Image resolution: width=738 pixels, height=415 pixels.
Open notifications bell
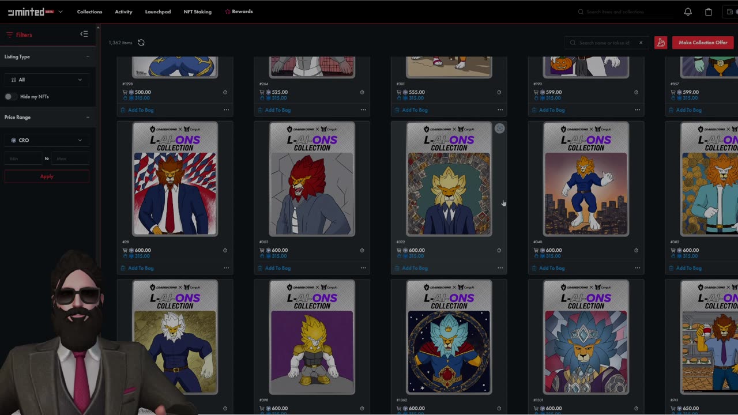(x=688, y=12)
